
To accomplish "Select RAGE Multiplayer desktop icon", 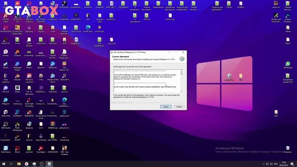I will [x=18, y=126].
